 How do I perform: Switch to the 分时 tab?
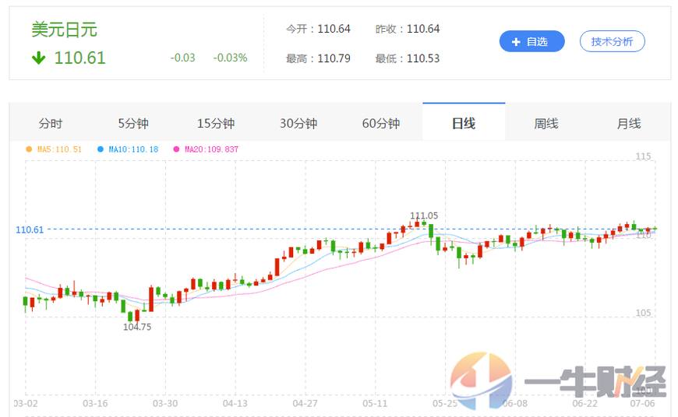(x=50, y=124)
